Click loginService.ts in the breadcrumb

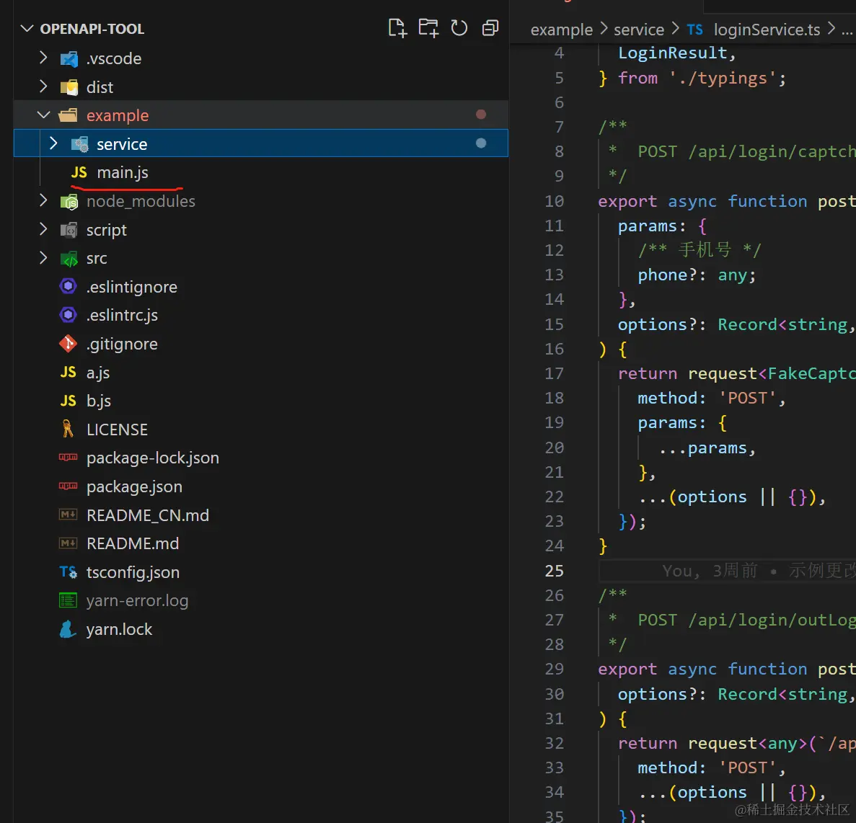coord(766,30)
